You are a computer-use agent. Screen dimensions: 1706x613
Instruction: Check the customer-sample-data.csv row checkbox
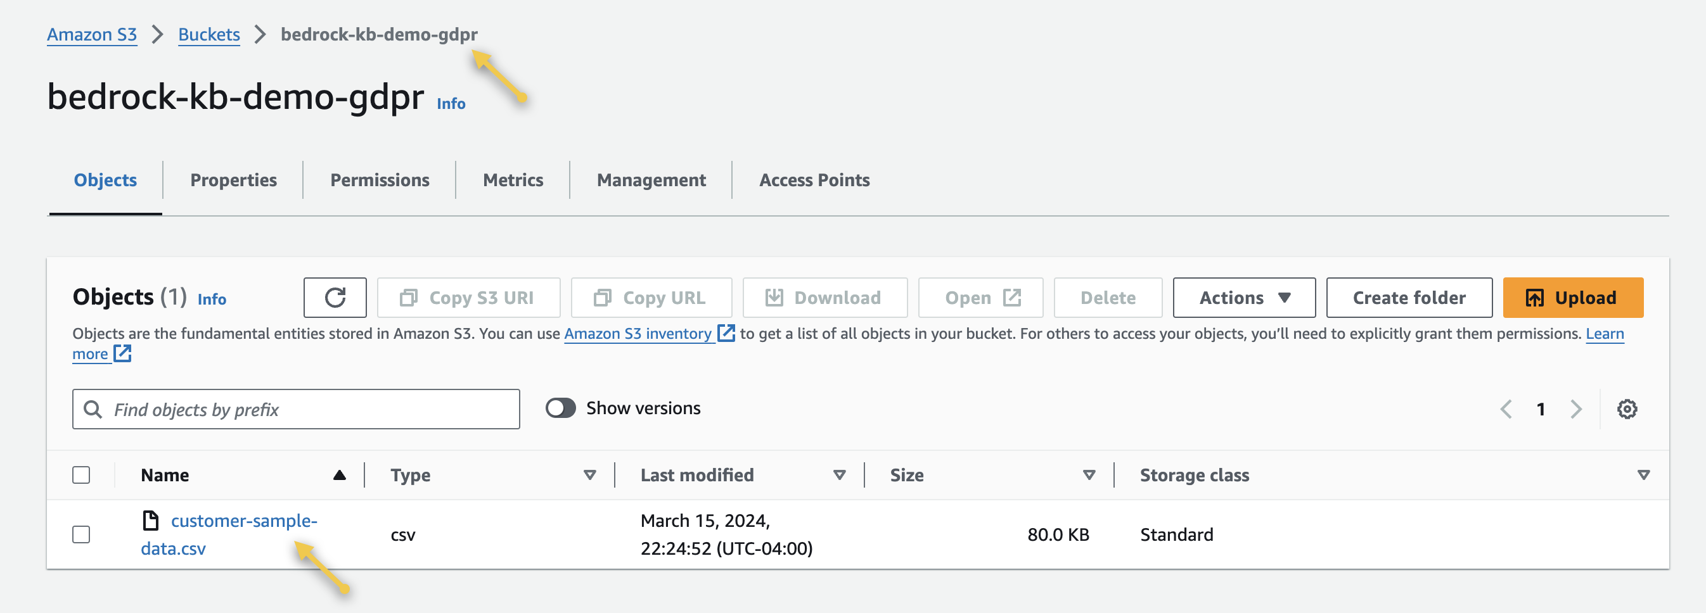pos(80,534)
